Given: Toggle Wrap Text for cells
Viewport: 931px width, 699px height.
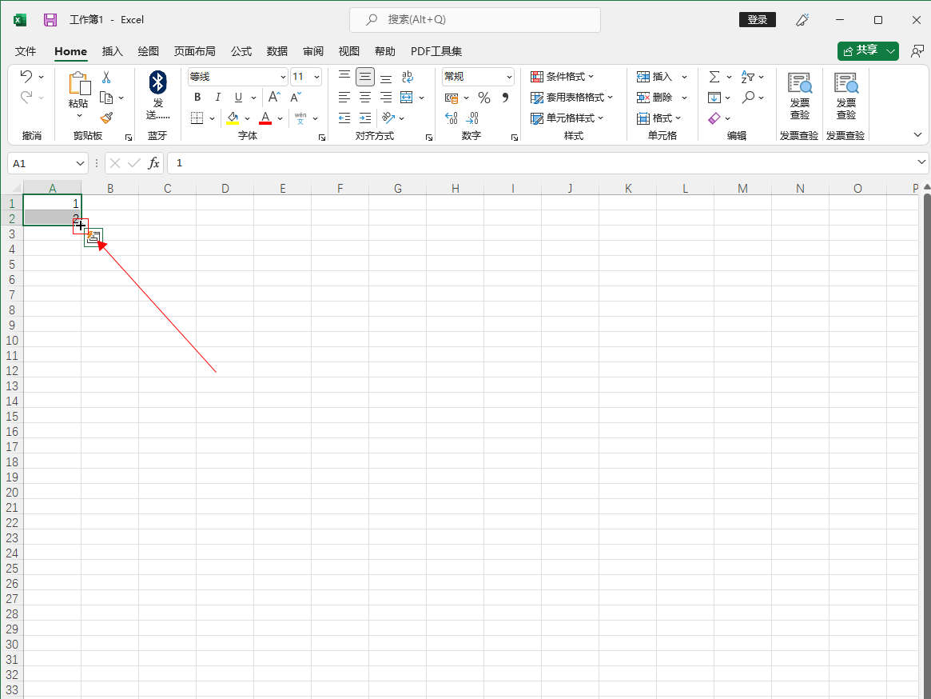Looking at the screenshot, I should pyautogui.click(x=408, y=77).
